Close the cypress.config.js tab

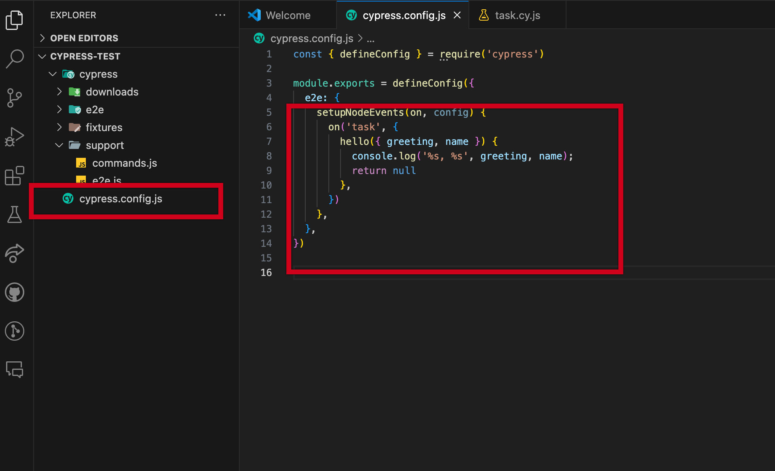point(457,15)
